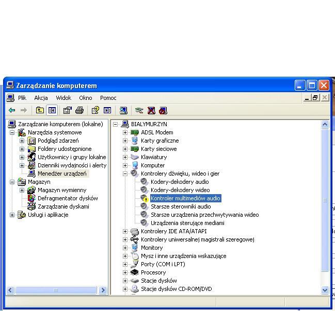Click the Karty sieciowe network card icon

[x=135, y=149]
